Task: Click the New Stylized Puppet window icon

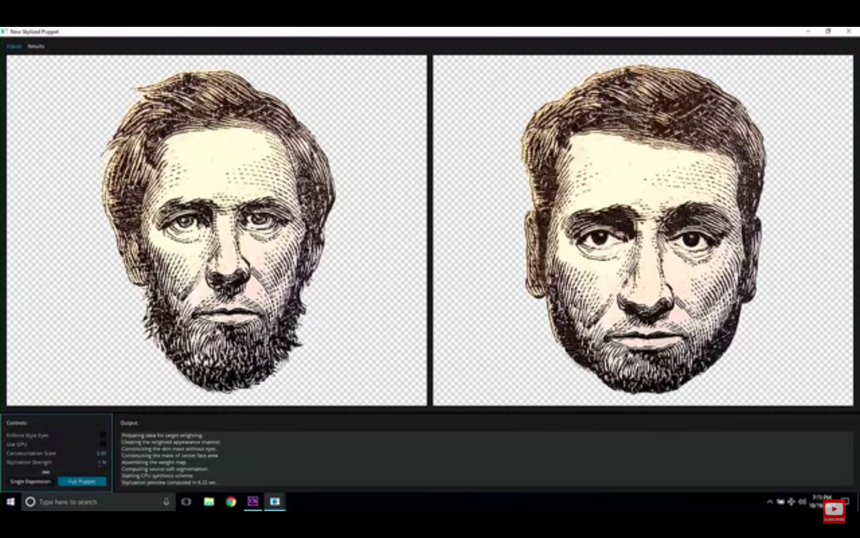Action: (4, 31)
